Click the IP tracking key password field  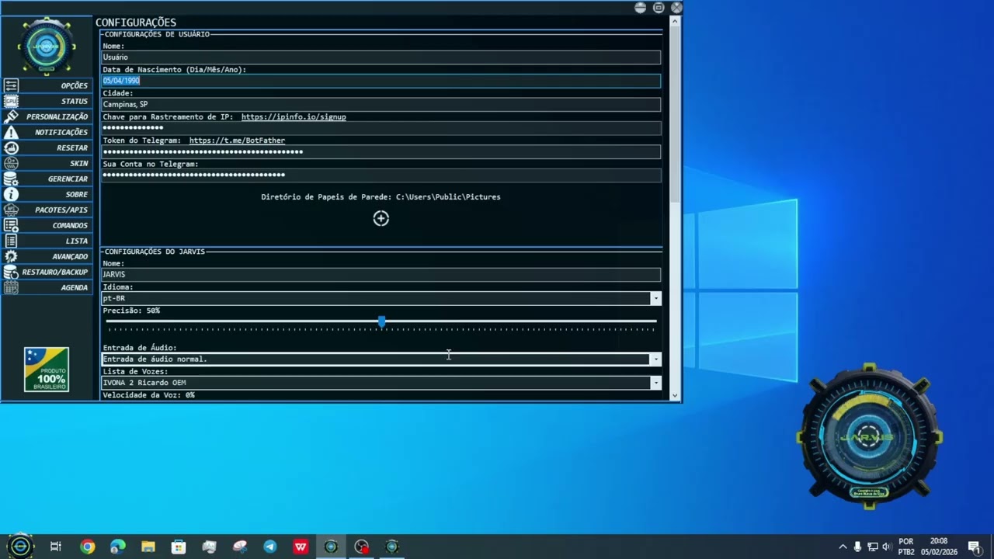coord(381,128)
